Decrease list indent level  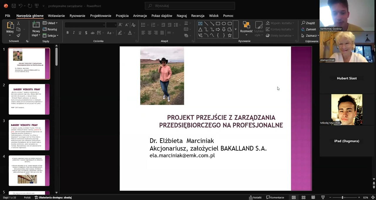pyautogui.click(x=163, y=25)
